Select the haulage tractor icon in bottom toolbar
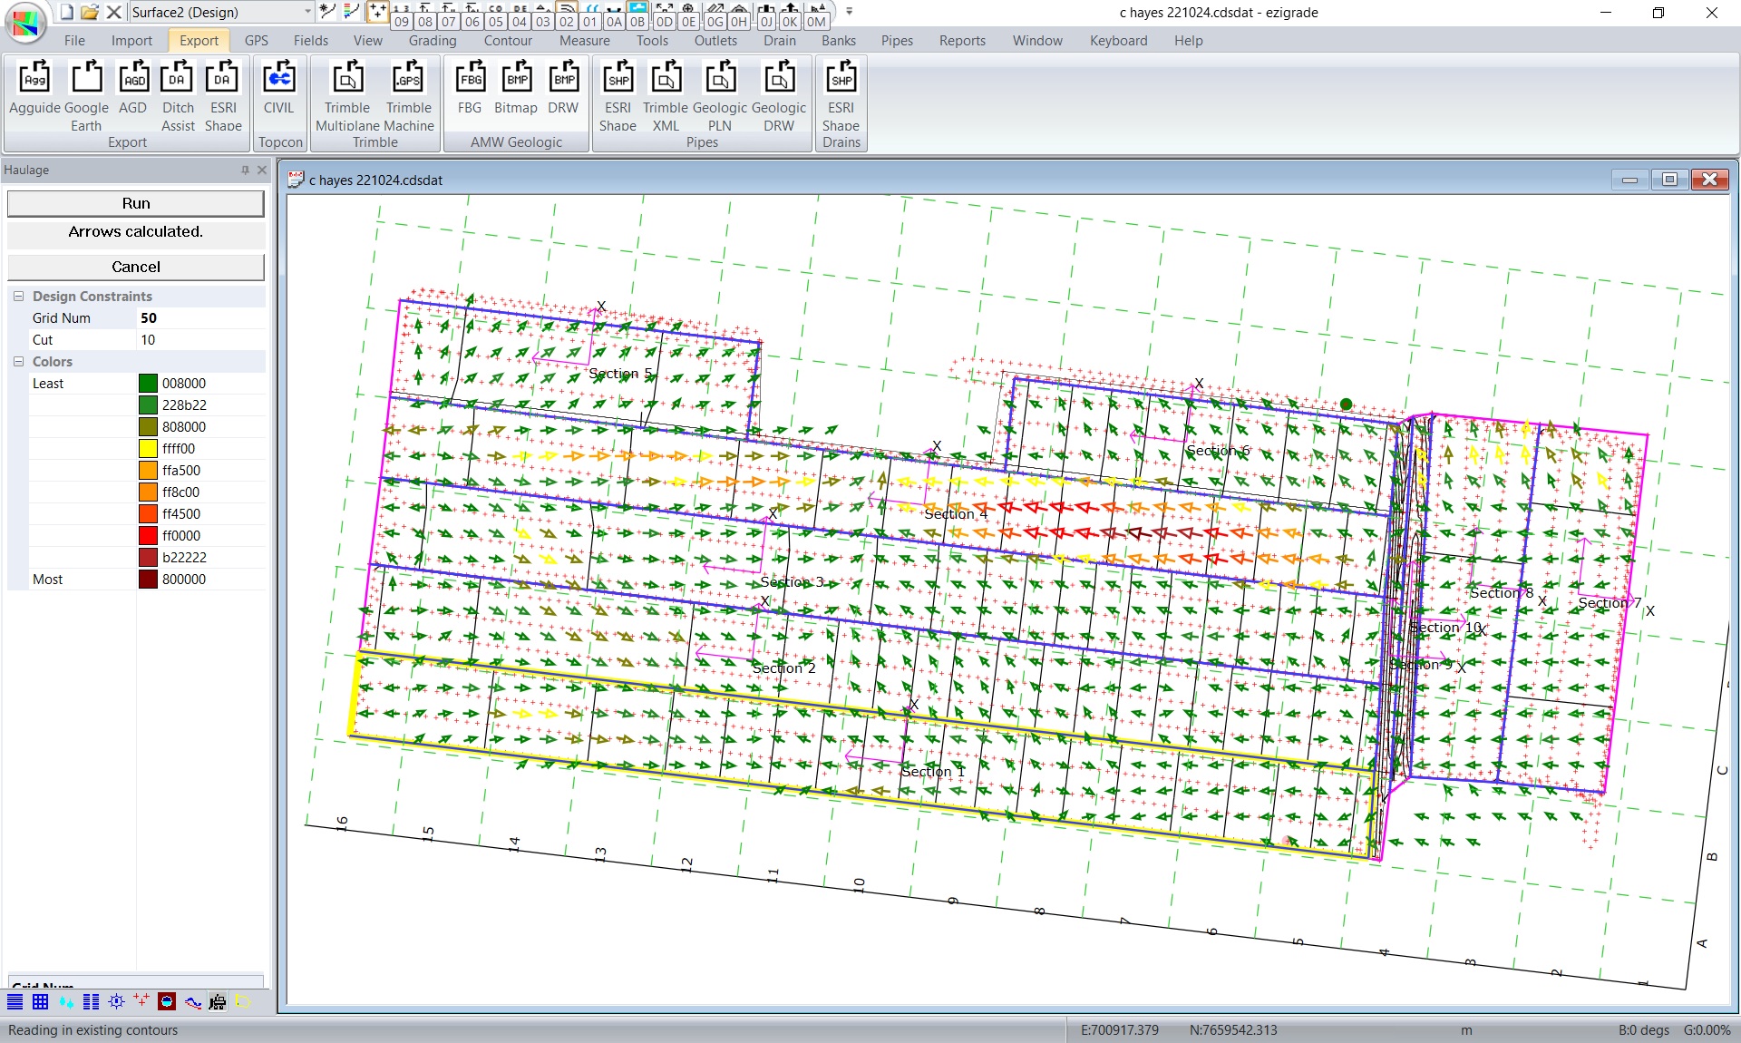This screenshot has height=1043, width=1741. [x=218, y=1001]
